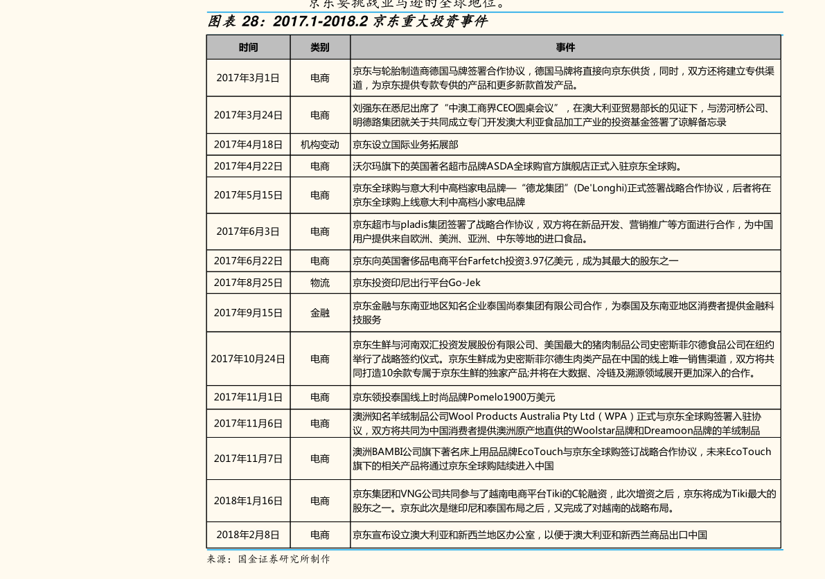Click the 类别 column header
The height and width of the screenshot is (579, 825).
[320, 47]
